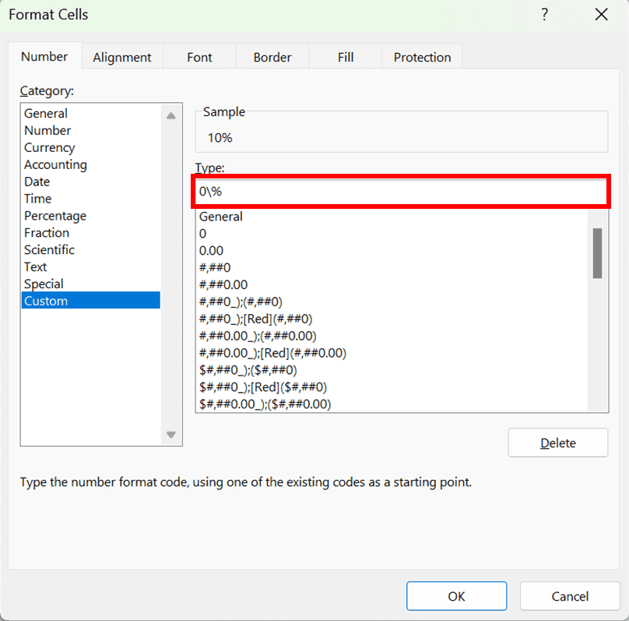Pick the Fraction category
The height and width of the screenshot is (621, 629).
pyautogui.click(x=91, y=233)
